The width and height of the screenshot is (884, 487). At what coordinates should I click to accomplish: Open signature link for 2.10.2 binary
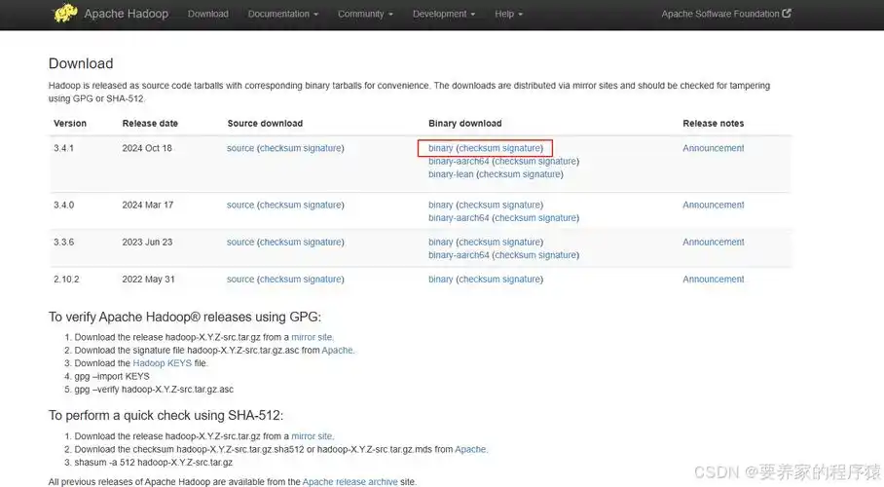pyautogui.click(x=521, y=280)
